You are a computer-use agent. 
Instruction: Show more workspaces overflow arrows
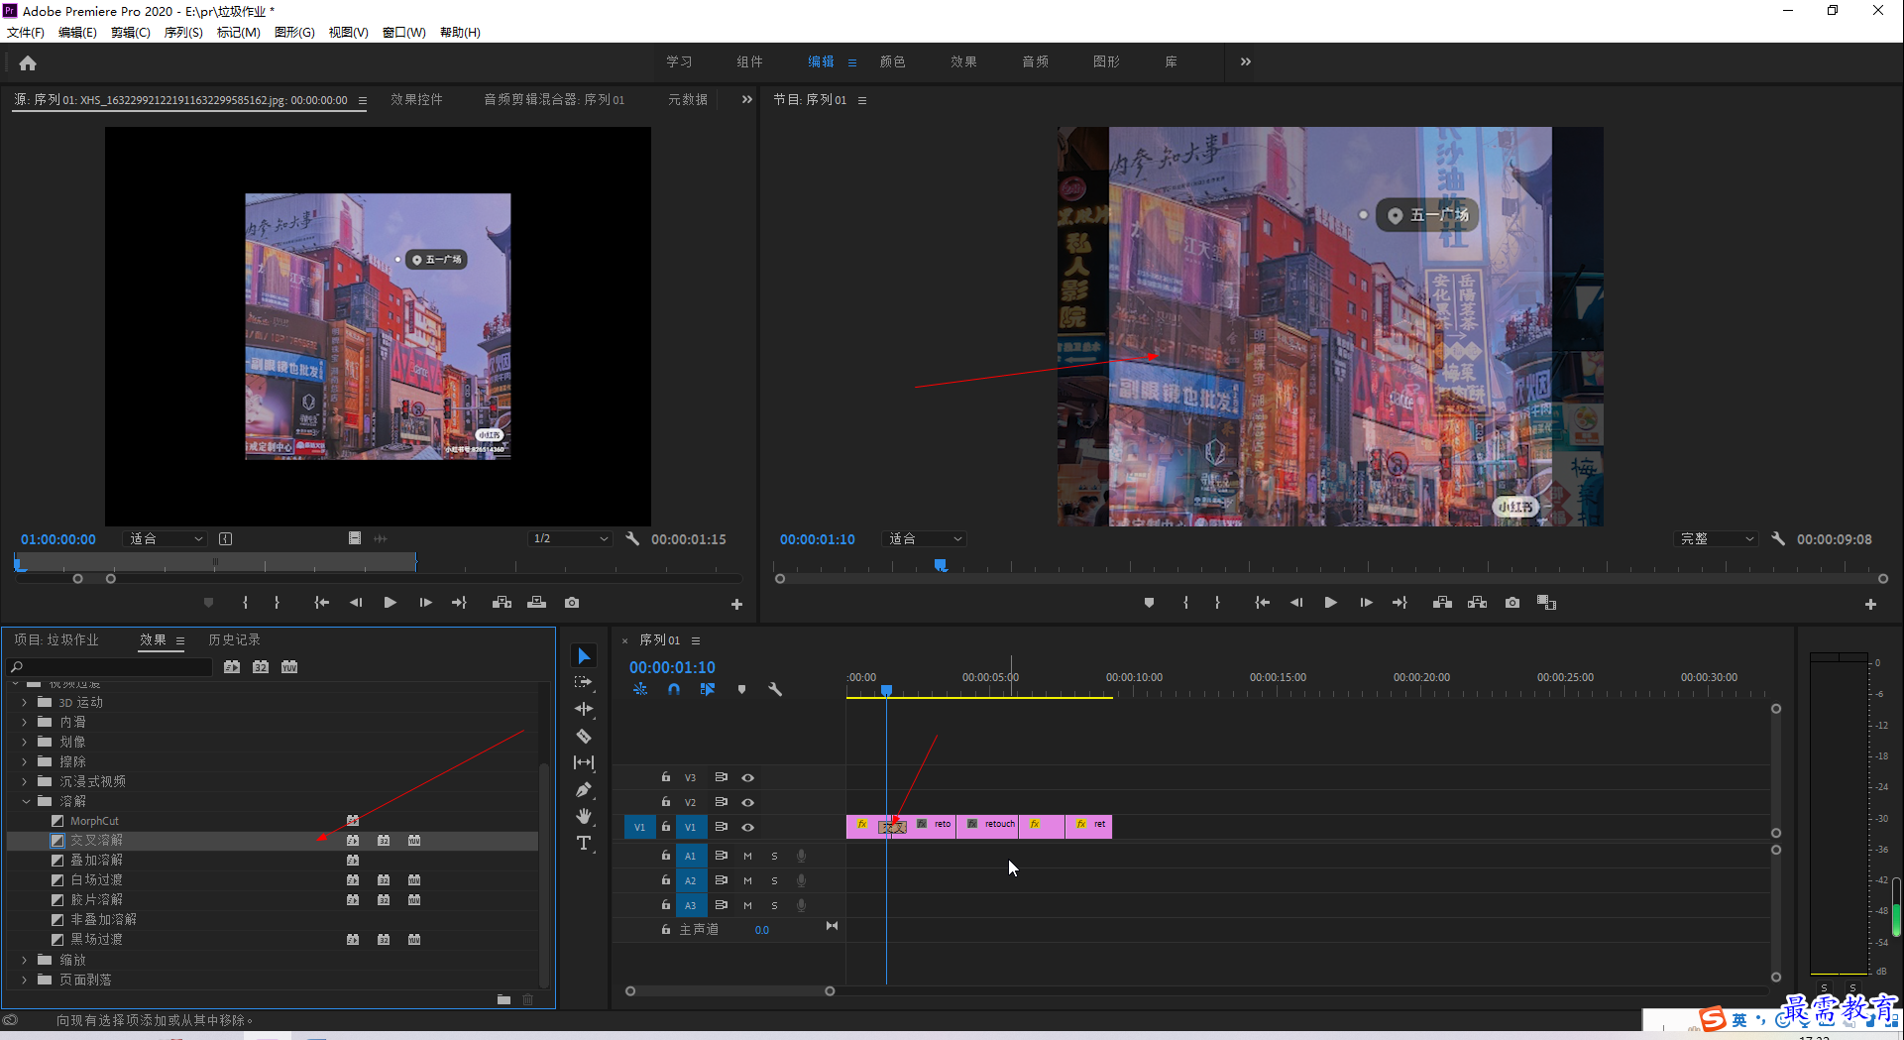coord(1246,61)
